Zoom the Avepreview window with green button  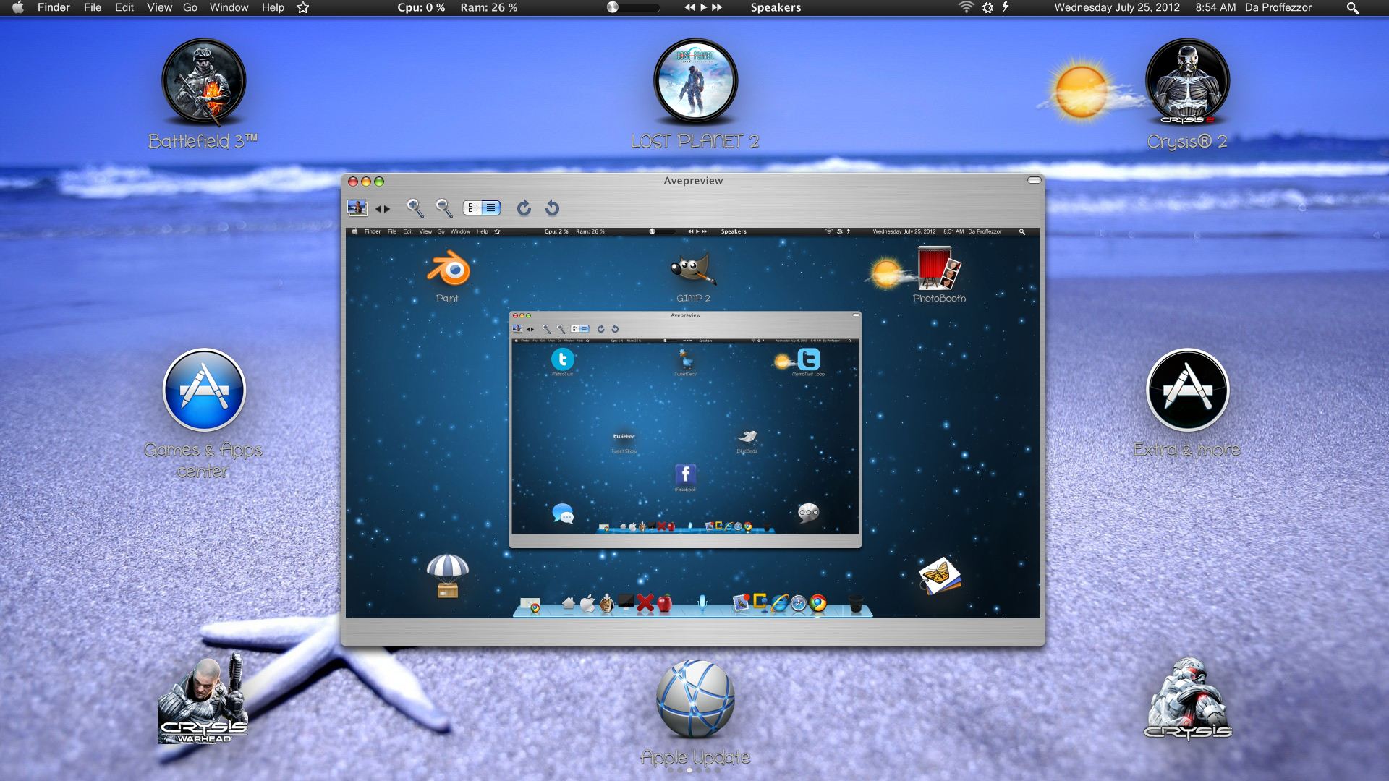[379, 182]
